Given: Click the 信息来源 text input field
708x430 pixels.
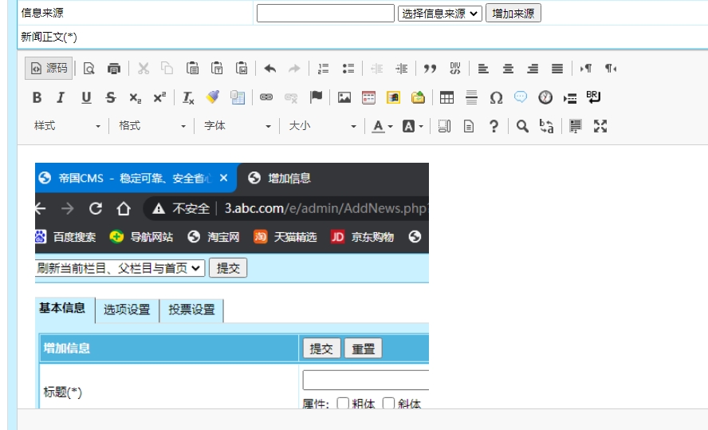Looking at the screenshot, I should [325, 13].
